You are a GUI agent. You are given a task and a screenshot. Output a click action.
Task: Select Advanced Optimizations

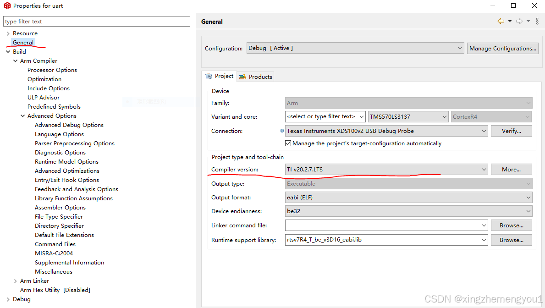(67, 170)
